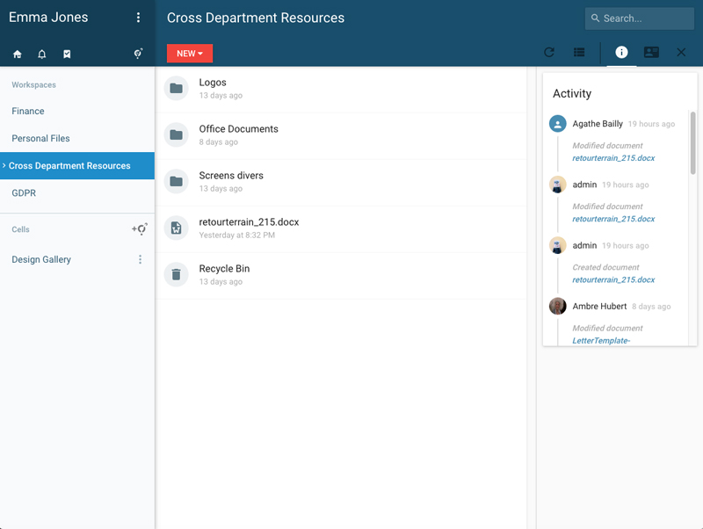This screenshot has height=529, width=703.
Task: Expand Cross Department Resources workspace chevron
Action: (x=6, y=164)
